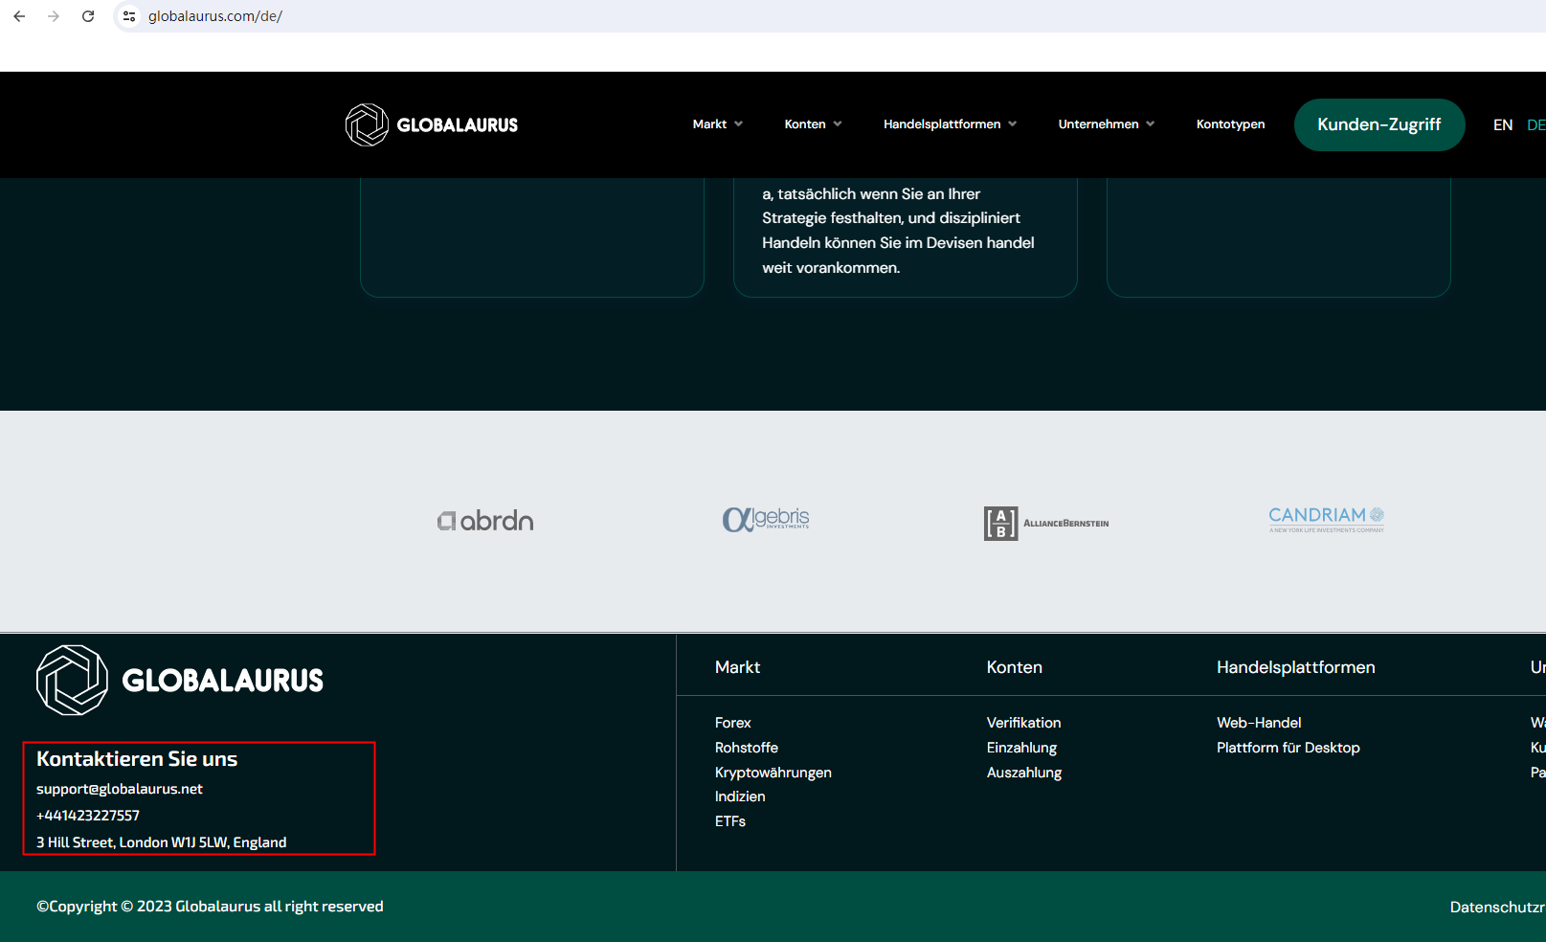Click the Candriam partner logo
Image resolution: width=1546 pixels, height=942 pixels.
coord(1326,518)
